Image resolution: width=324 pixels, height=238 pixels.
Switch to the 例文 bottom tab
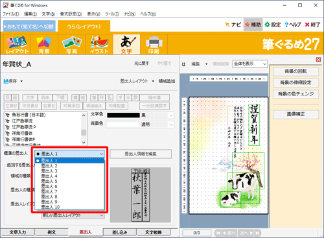click(52, 232)
